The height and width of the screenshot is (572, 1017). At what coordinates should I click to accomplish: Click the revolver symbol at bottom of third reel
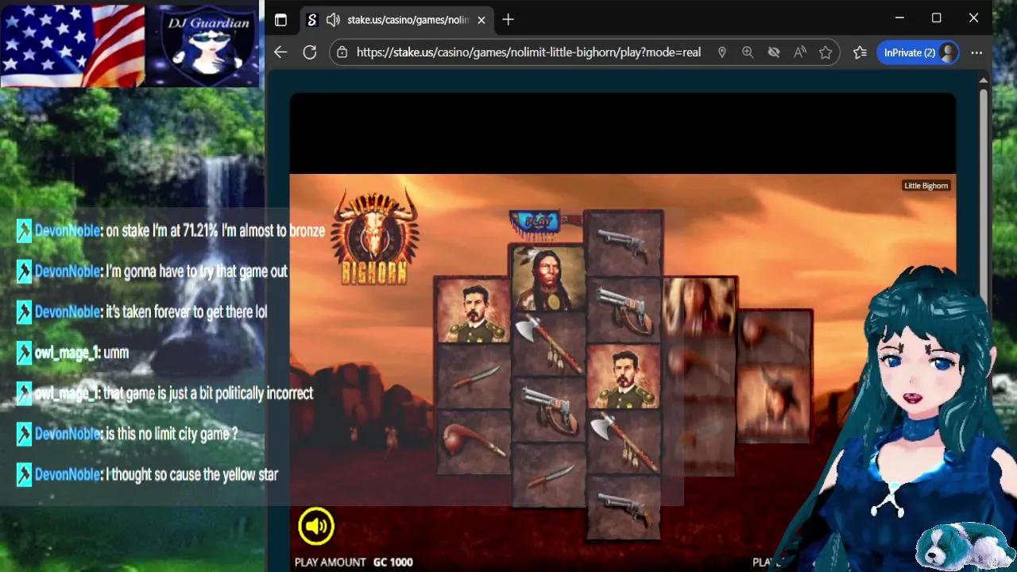624,508
